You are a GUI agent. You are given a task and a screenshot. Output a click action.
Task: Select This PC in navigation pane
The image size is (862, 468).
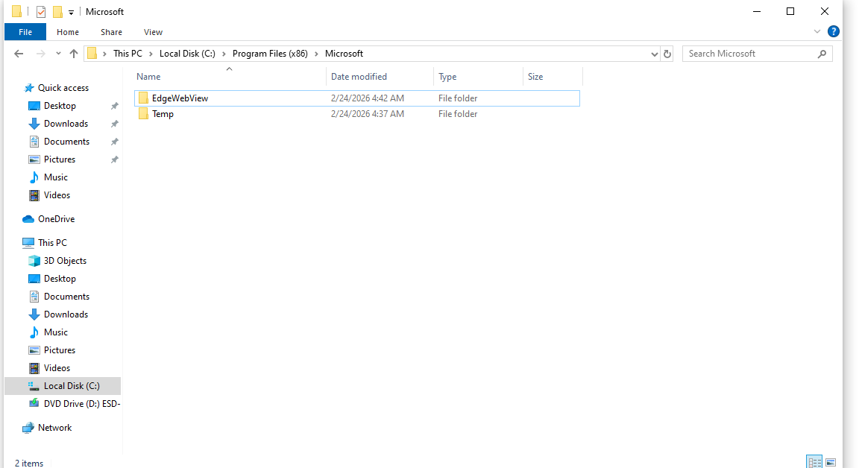click(x=52, y=242)
